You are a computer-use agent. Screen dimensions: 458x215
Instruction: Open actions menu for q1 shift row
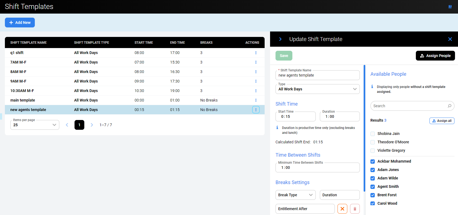[x=256, y=53]
